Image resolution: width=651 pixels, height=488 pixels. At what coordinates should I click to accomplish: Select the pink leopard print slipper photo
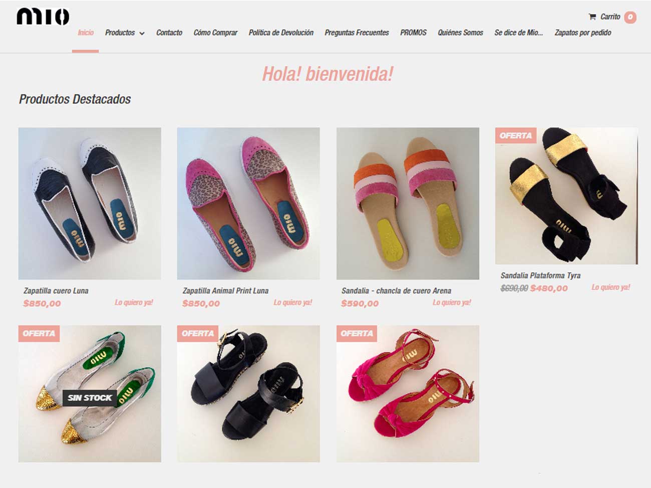tap(248, 203)
